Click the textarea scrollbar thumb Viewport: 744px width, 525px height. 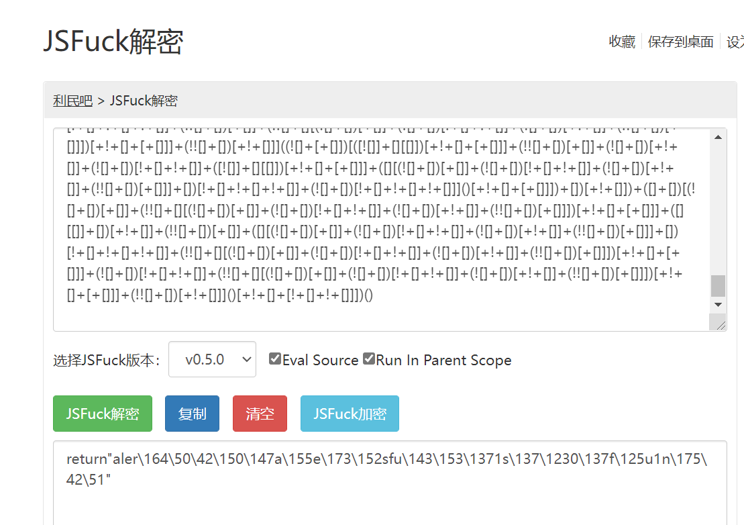pyautogui.click(x=718, y=286)
